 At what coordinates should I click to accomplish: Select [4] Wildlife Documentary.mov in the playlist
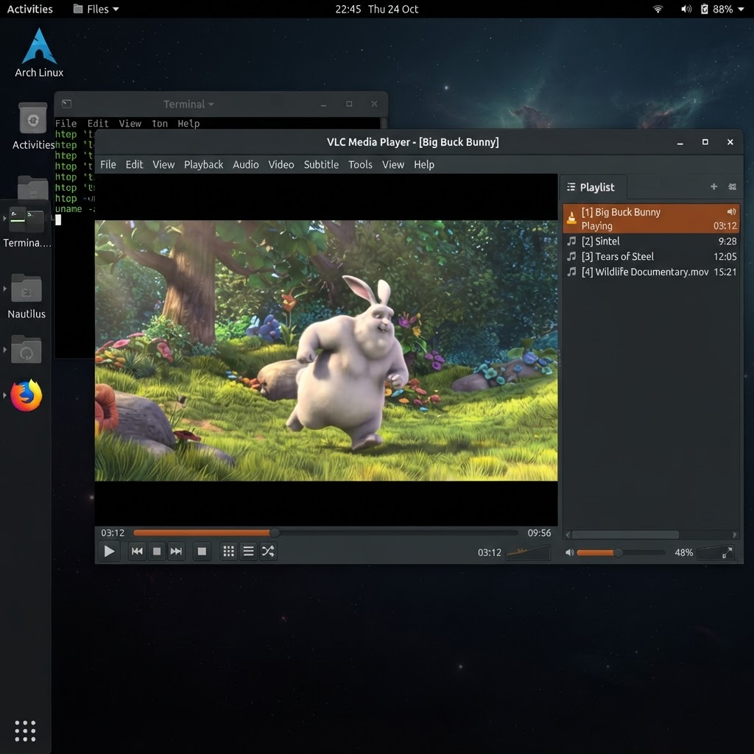pos(651,272)
